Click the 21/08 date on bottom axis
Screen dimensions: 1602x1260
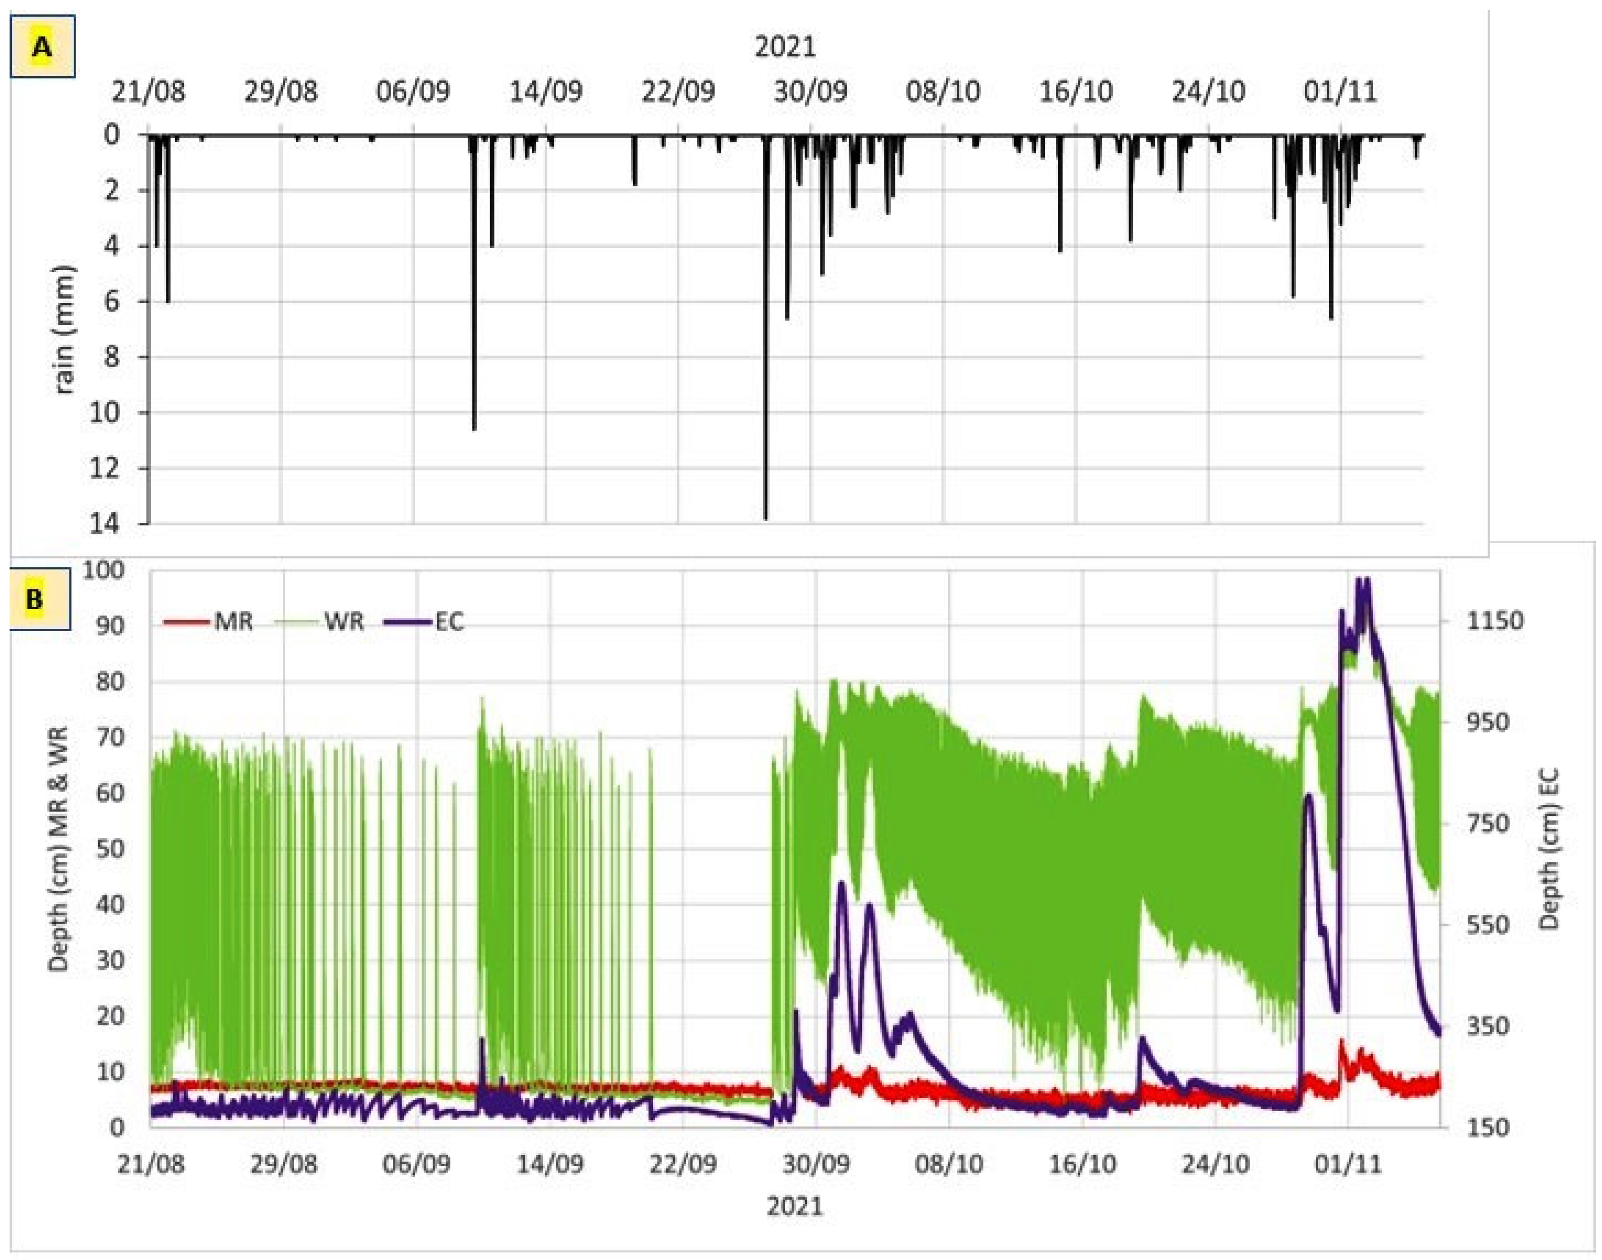pyautogui.click(x=151, y=1164)
